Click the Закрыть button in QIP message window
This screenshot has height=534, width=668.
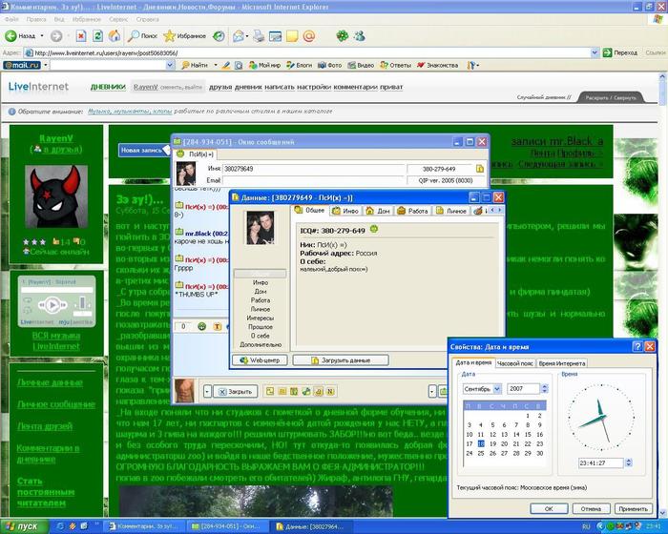click(x=235, y=391)
